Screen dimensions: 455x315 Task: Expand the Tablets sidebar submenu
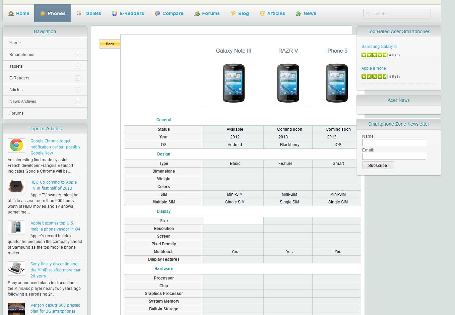(x=78, y=66)
